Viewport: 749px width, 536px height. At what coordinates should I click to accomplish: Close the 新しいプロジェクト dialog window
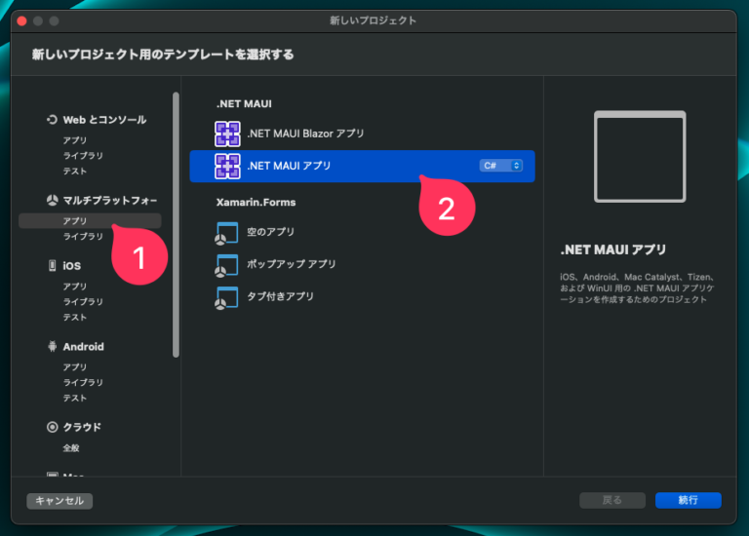click(x=22, y=21)
